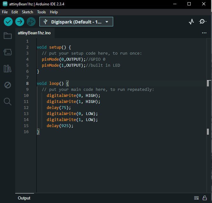The height and width of the screenshot is (203, 212).
Task: Open the Sketchbook folder sidebar icon
Action: click(8, 36)
